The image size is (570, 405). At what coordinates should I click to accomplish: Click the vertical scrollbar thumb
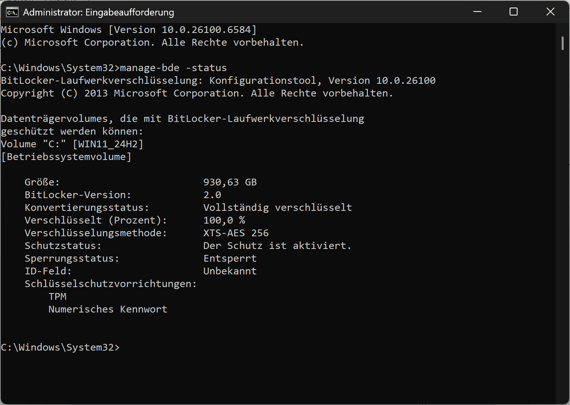pyautogui.click(x=562, y=43)
